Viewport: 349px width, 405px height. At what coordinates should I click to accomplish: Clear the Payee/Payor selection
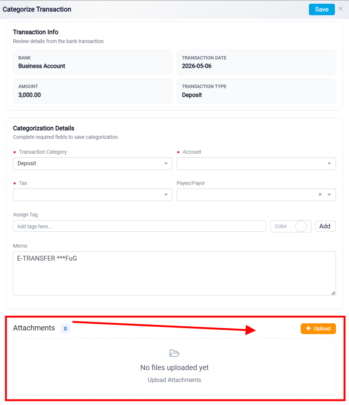click(x=320, y=195)
